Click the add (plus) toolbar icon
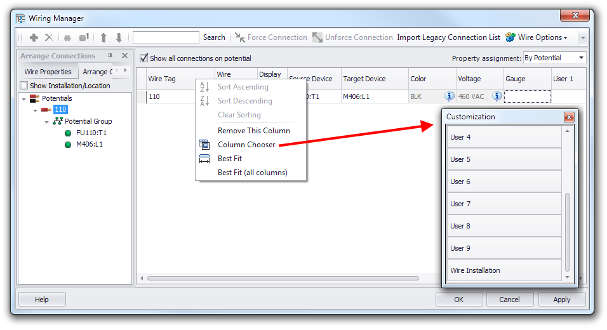The width and height of the screenshot is (607, 330). [x=34, y=37]
